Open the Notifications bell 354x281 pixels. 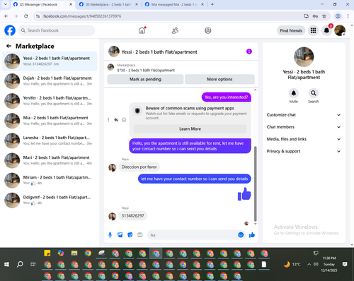coord(326,30)
